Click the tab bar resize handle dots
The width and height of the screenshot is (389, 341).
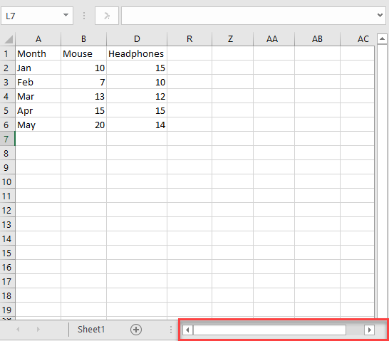point(171,330)
